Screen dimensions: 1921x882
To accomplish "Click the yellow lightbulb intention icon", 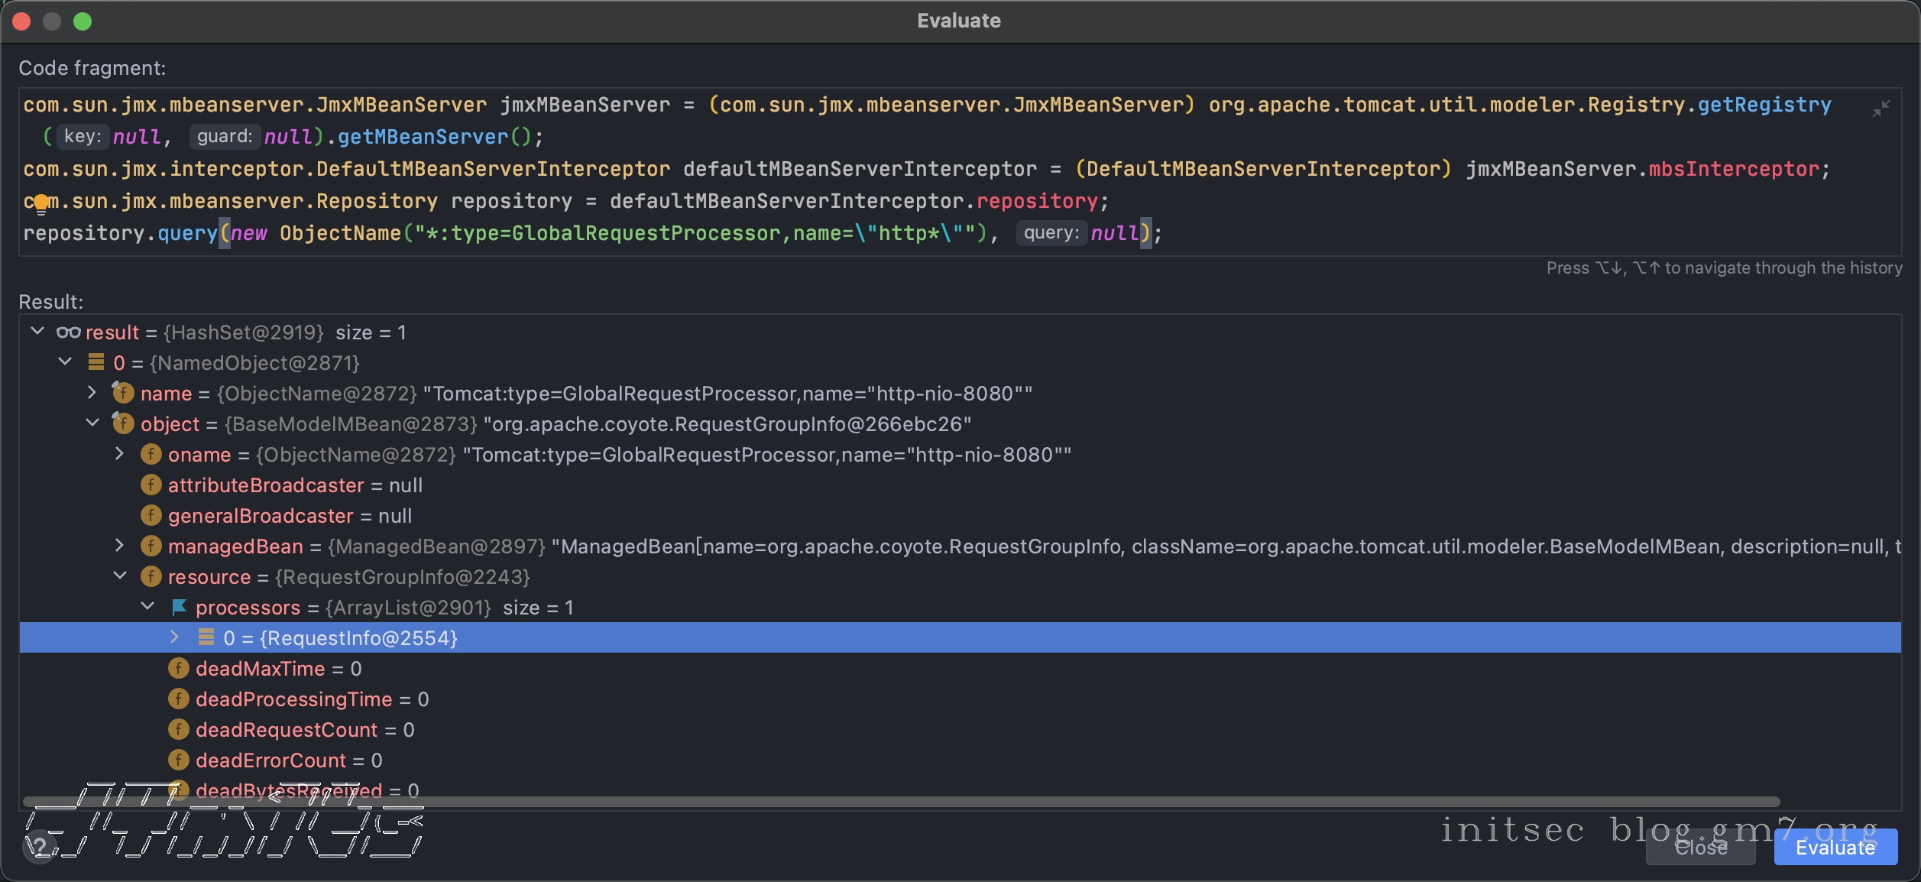I will click(41, 203).
